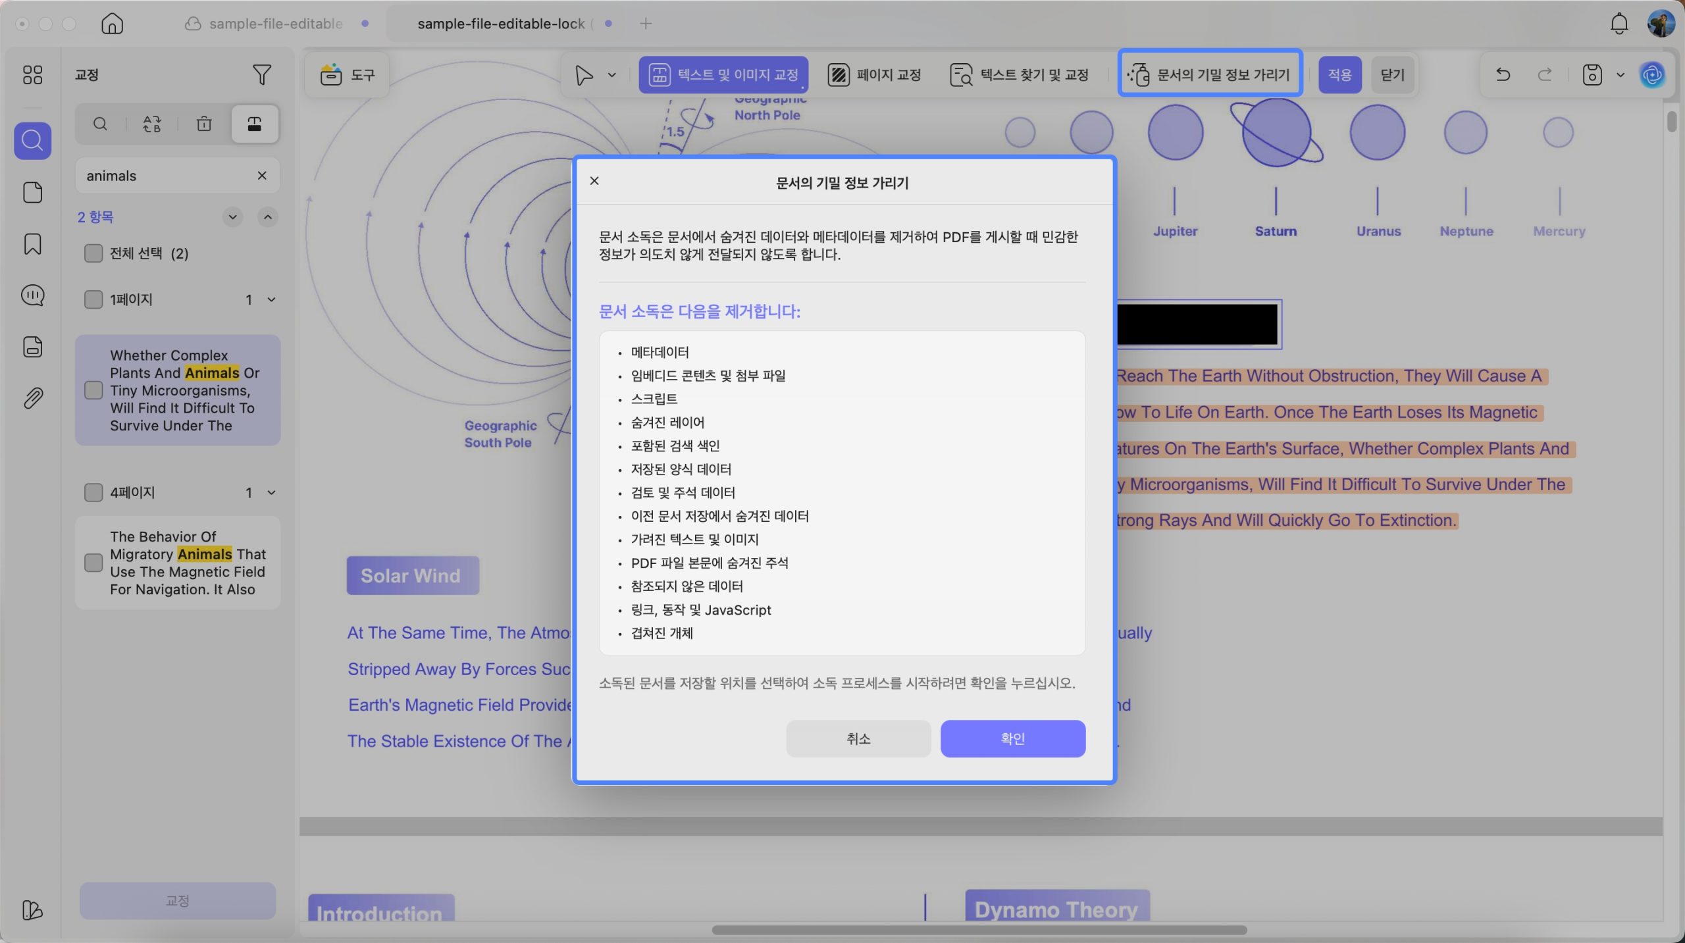Click the Behavior Of Migratory Animals result
Image resolution: width=1685 pixels, height=943 pixels.
[x=178, y=563]
